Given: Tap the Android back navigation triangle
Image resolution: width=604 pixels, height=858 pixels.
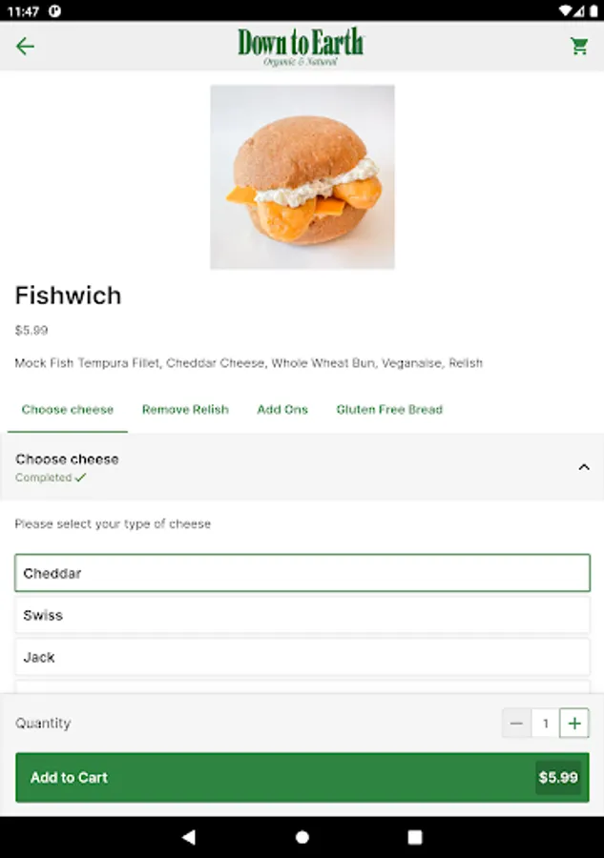Looking at the screenshot, I should (x=189, y=837).
